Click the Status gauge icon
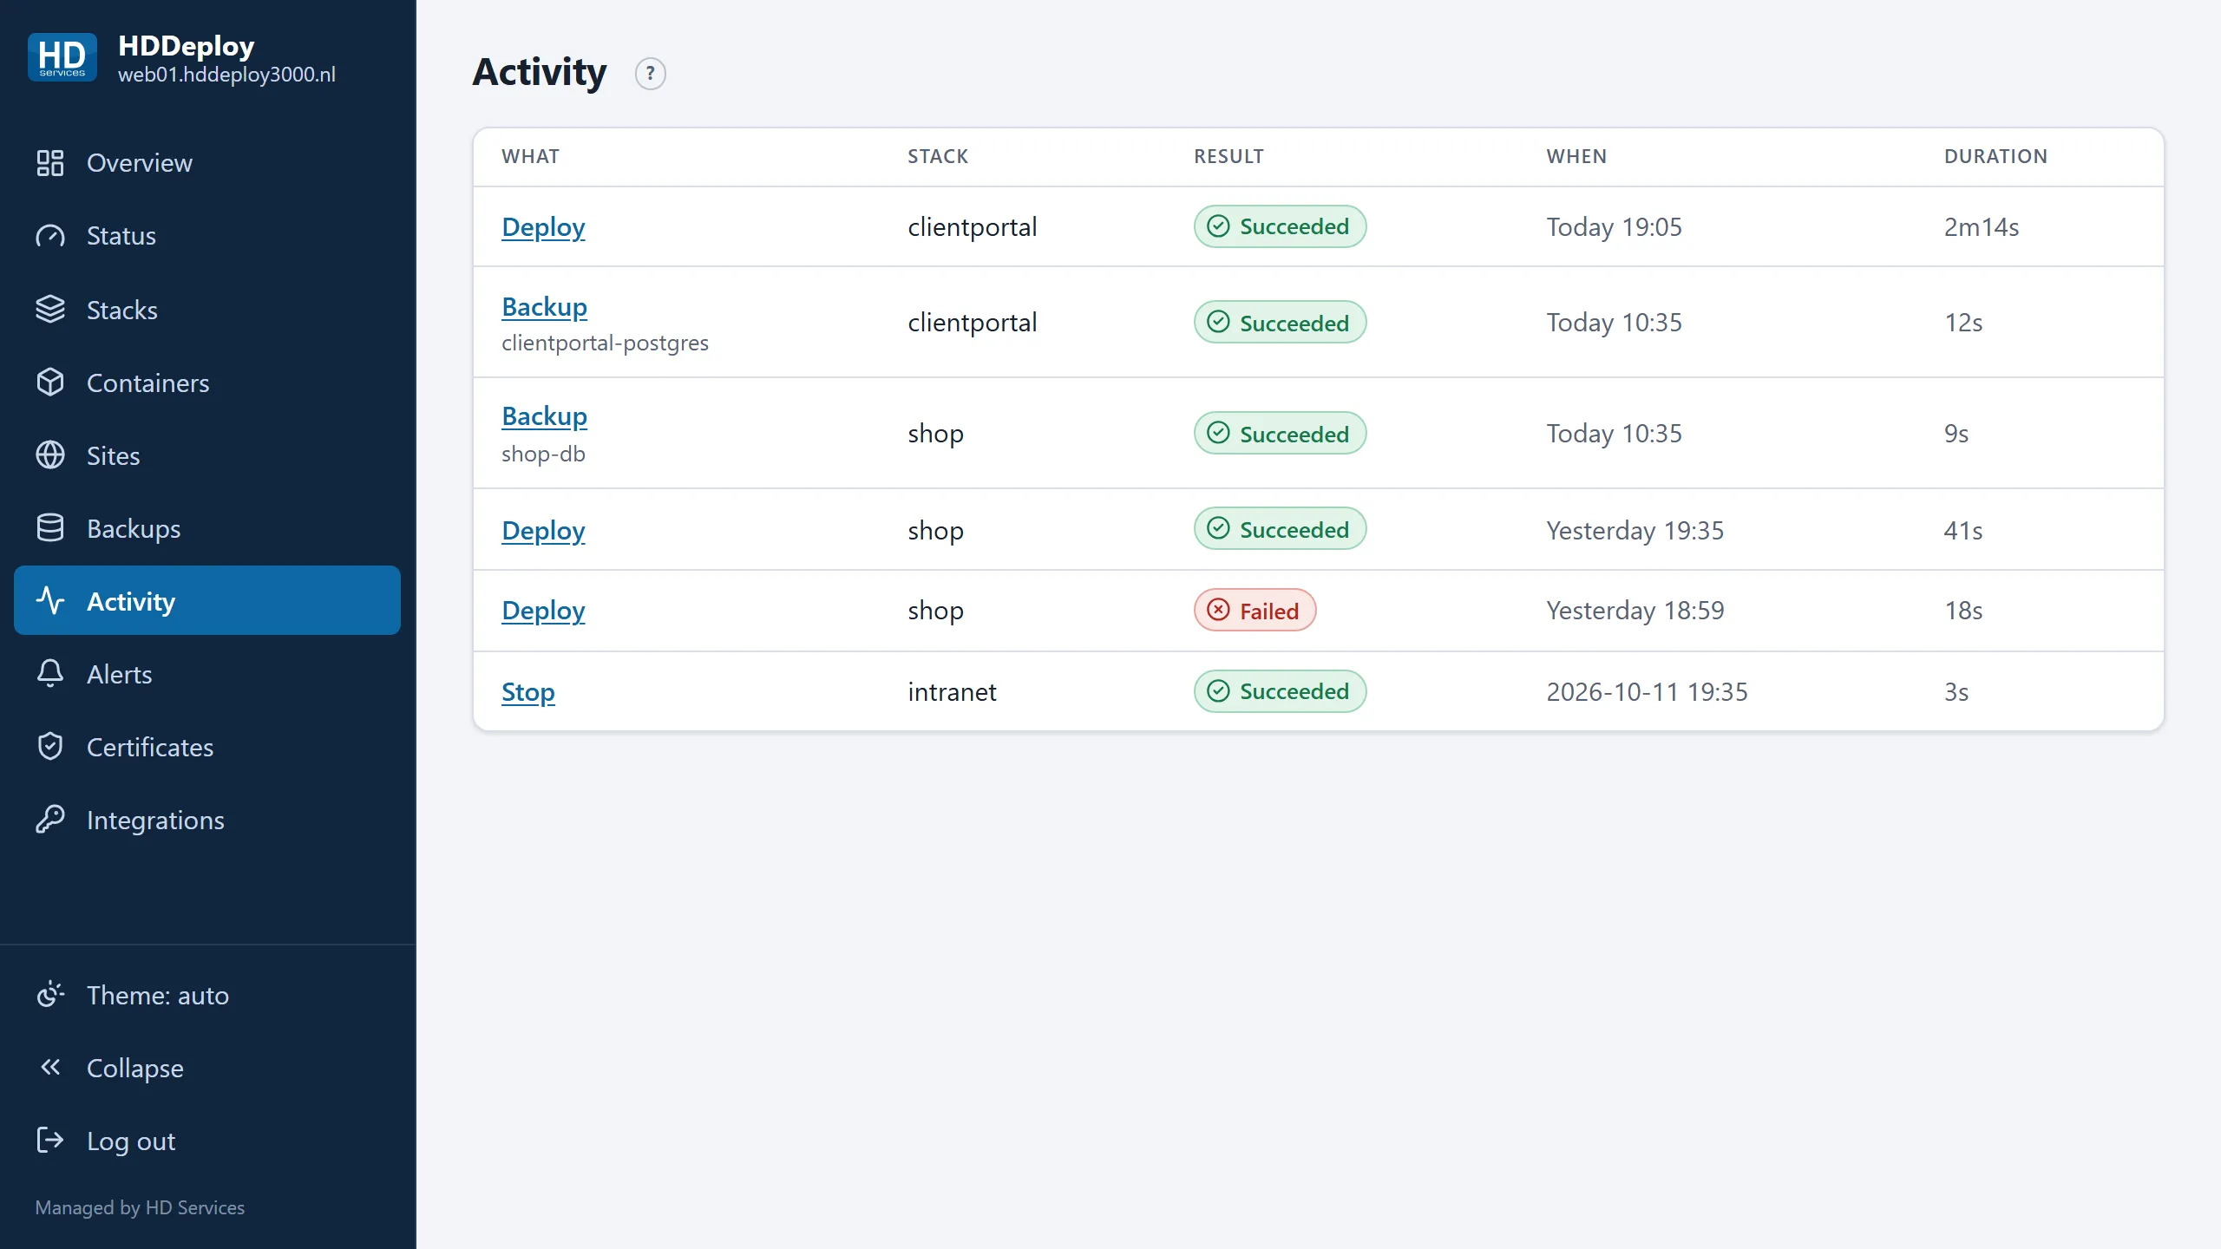 click(50, 236)
